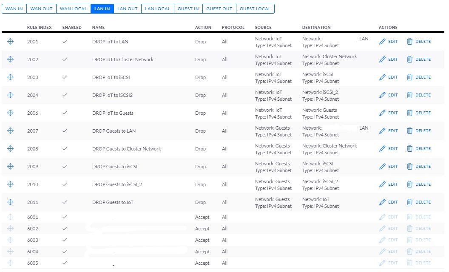Click pencil icon for DROP Guests to IoT
The width and height of the screenshot is (449, 272).
click(x=382, y=202)
